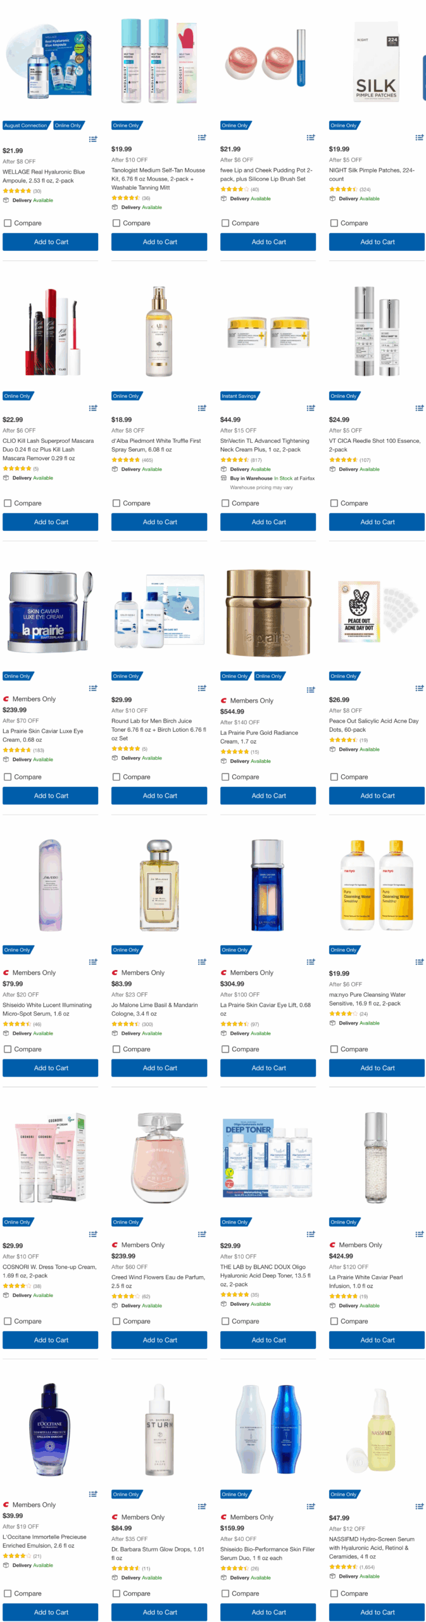
Task: Click list icon for NIGHT Silk Pimple Patches
Action: pos(419,137)
